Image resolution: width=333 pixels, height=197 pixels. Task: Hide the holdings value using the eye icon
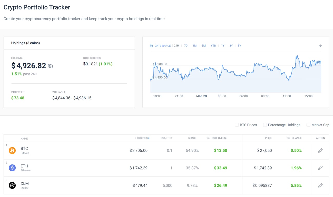click(51, 66)
